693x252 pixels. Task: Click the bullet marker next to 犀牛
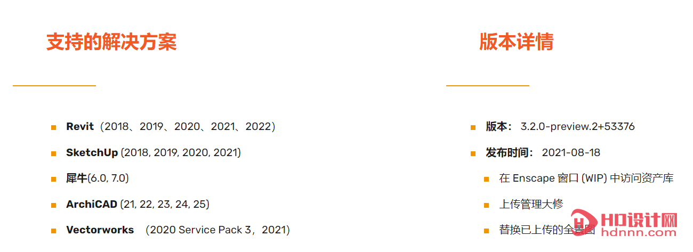(53, 180)
